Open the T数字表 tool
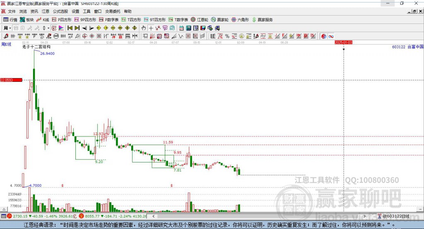The height and width of the screenshot is (229, 424). tap(178, 20)
